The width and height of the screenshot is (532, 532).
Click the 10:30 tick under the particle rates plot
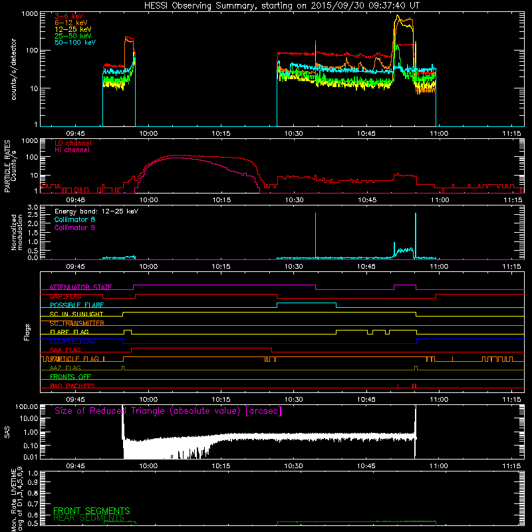coord(294,200)
